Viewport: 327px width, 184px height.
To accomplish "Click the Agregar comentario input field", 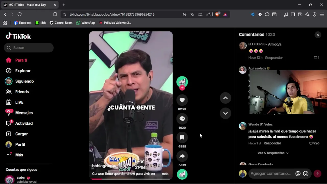I will pyautogui.click(x=271, y=174).
